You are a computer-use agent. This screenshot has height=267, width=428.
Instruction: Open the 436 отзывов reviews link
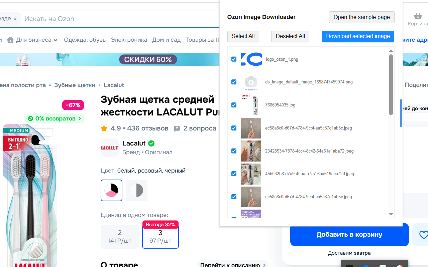pos(147,128)
